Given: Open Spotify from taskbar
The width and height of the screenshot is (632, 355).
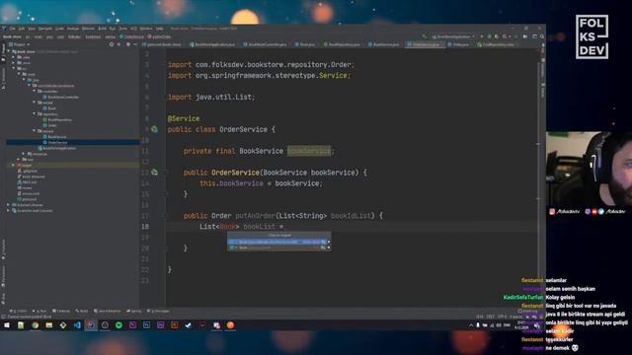Looking at the screenshot, I should [118, 325].
